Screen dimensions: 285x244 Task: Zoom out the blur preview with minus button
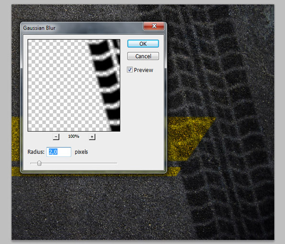[56, 137]
